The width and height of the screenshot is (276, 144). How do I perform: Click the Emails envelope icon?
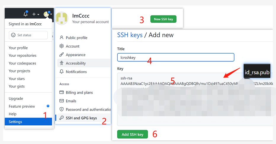[x=61, y=101]
